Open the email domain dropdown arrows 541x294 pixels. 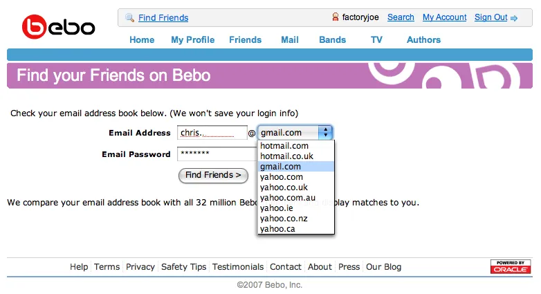(x=325, y=132)
